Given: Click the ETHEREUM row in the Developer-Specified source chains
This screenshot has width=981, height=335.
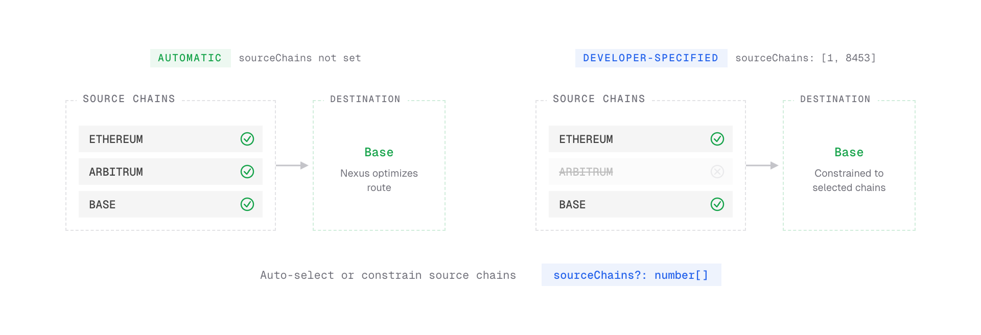Looking at the screenshot, I should pyautogui.click(x=641, y=139).
